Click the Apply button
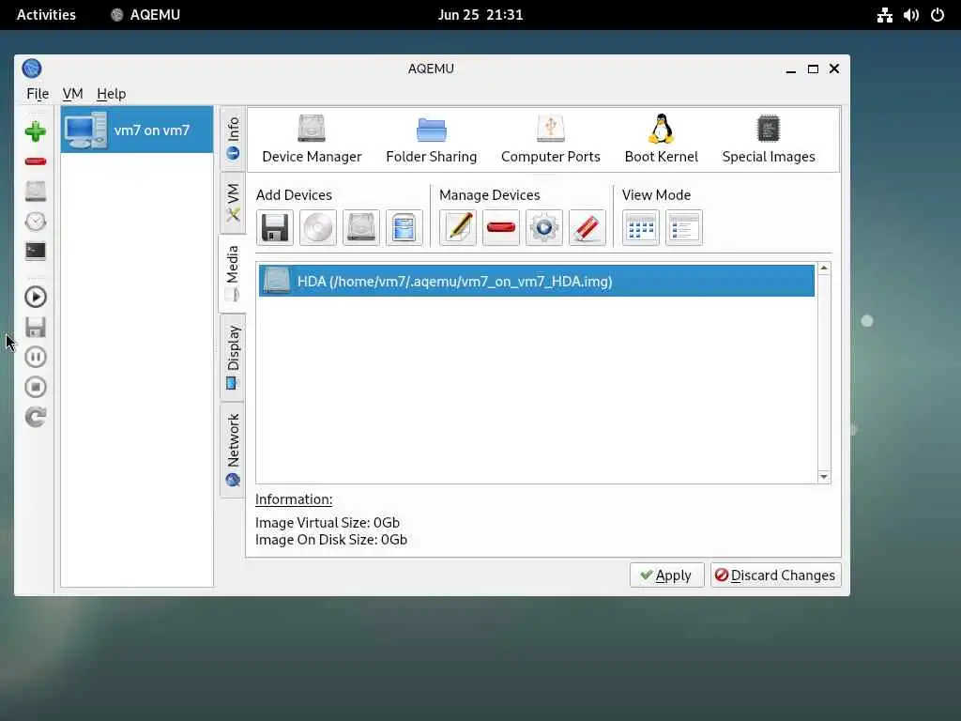The width and height of the screenshot is (961, 721). coord(667,575)
